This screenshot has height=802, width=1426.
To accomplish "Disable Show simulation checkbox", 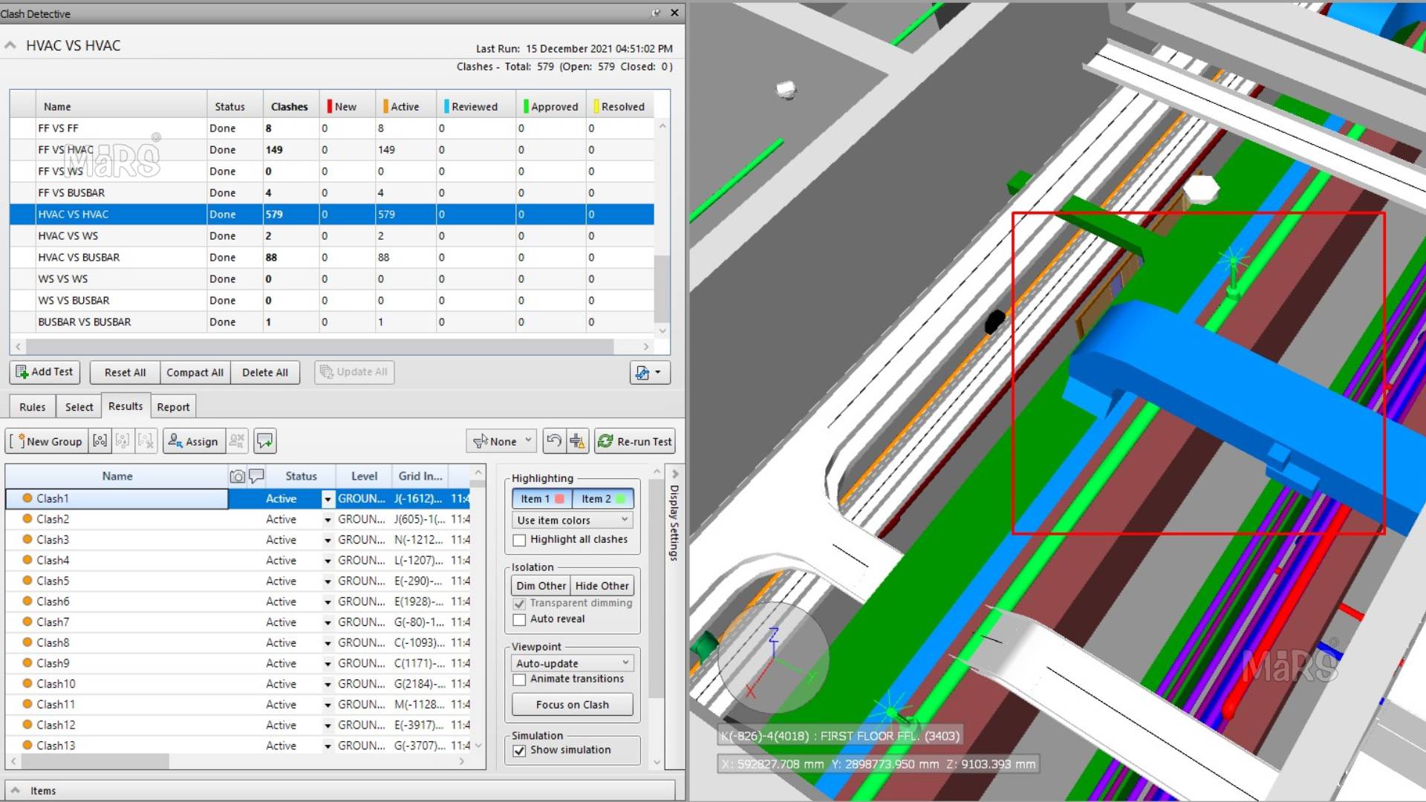I will pyautogui.click(x=519, y=751).
